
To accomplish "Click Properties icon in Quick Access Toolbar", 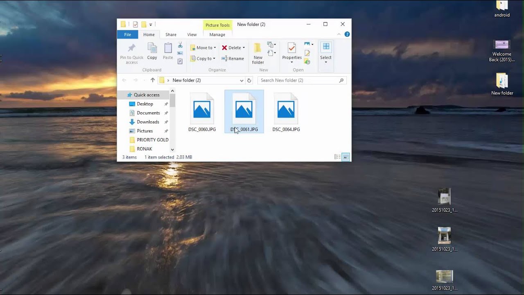I will pyautogui.click(x=136, y=25).
